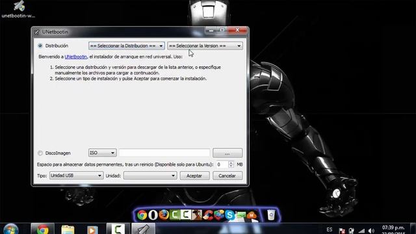The height and width of the screenshot is (234, 416).
Task: Open the orange cloud icon in dock
Action: click(x=252, y=215)
